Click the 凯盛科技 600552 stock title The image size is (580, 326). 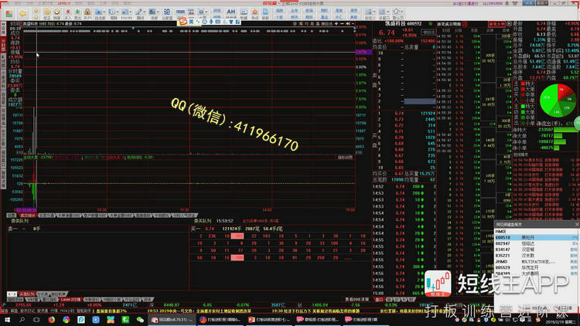[x=403, y=24]
